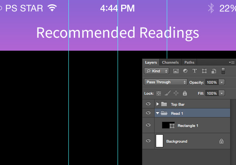236x165 pixels.
Task: Select the Rectangle 1 layer name
Action: [188, 126]
